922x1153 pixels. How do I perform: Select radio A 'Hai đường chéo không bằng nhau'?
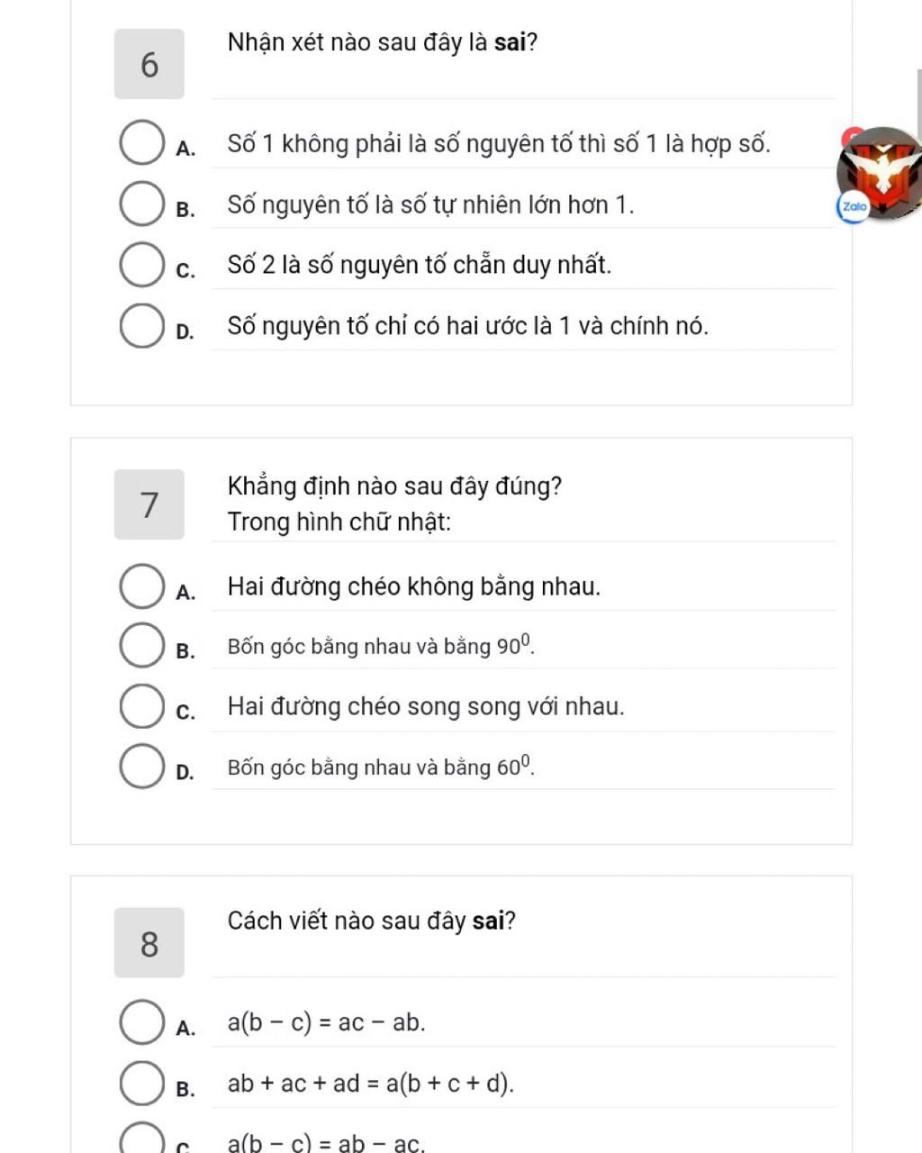[141, 587]
